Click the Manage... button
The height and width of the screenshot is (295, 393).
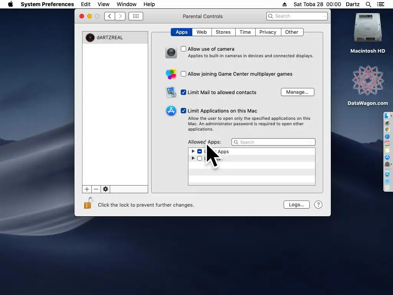pyautogui.click(x=297, y=92)
